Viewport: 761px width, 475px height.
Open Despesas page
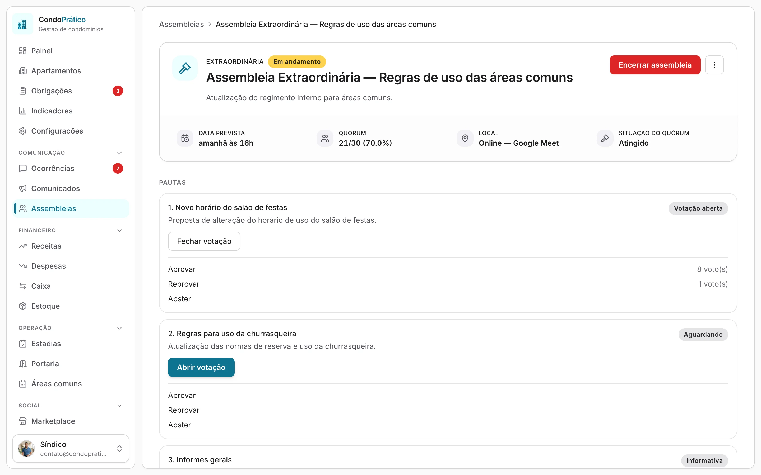pyautogui.click(x=71, y=266)
